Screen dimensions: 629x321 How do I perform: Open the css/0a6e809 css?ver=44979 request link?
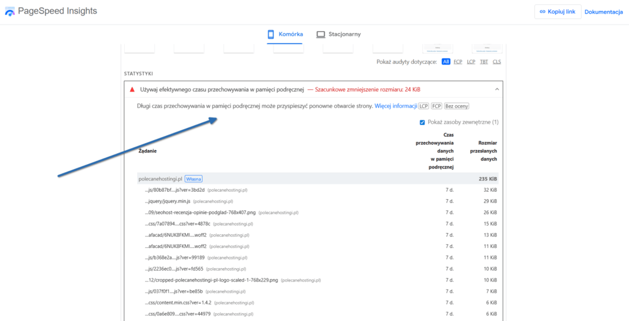tap(178, 314)
